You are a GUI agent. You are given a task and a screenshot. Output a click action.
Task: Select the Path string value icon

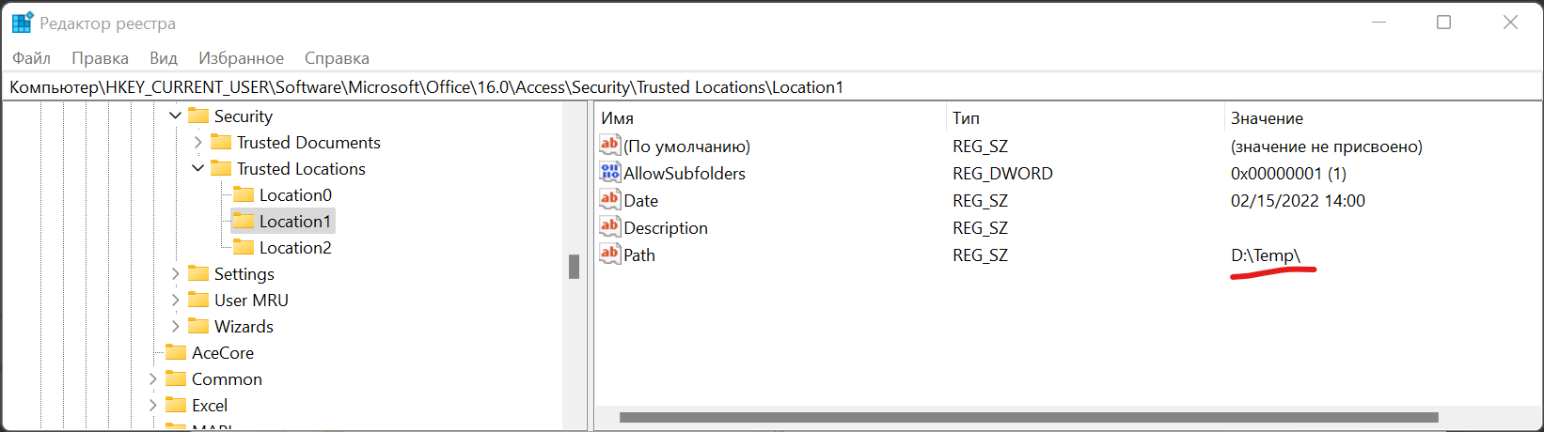pos(610,255)
